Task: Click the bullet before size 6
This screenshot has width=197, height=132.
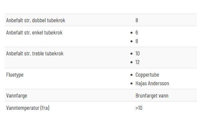Action: tap(131, 33)
